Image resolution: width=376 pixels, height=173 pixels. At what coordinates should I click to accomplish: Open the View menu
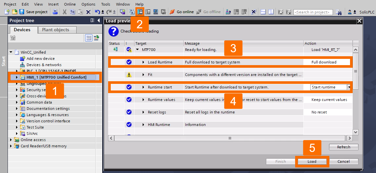pos(38,4)
